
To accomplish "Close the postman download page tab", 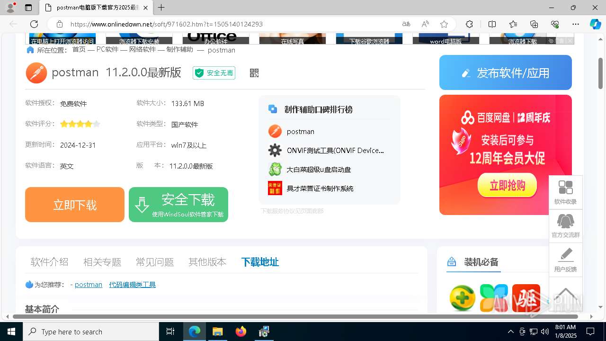I will pos(145,8).
